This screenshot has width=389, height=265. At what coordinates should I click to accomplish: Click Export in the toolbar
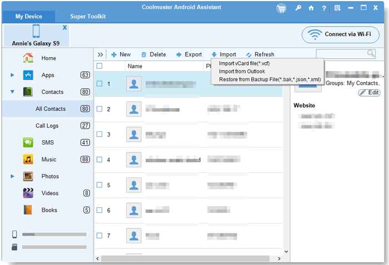189,54
